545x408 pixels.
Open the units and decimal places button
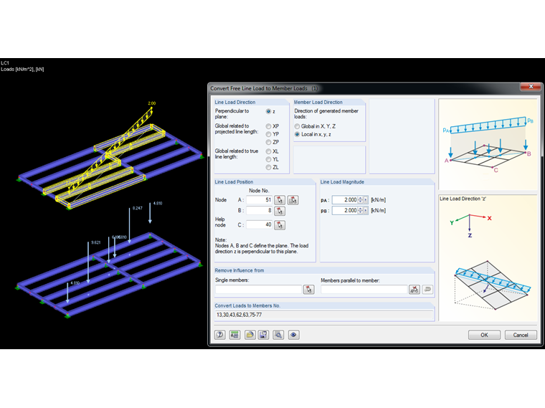point(234,335)
